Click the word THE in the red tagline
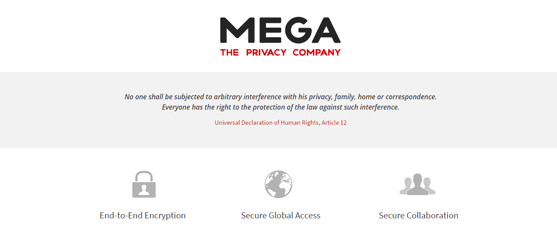 (230, 53)
